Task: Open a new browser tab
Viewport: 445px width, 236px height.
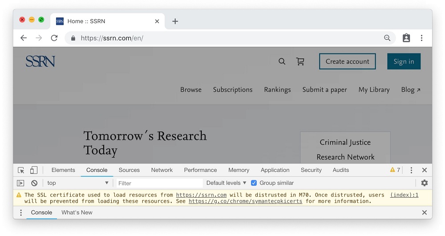Action: (x=175, y=21)
